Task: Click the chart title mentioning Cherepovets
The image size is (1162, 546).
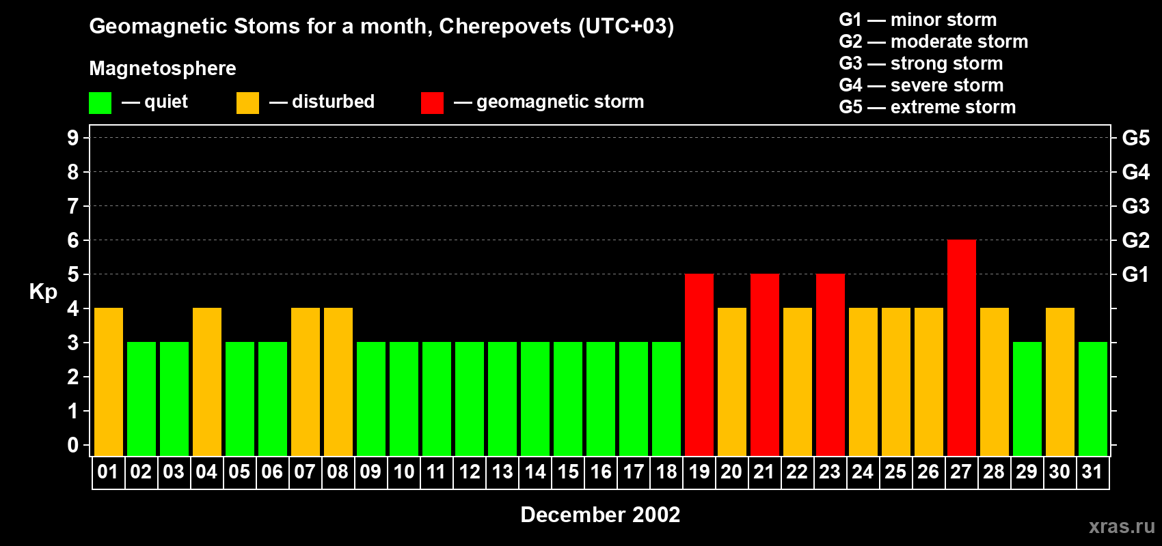Action: [x=381, y=26]
